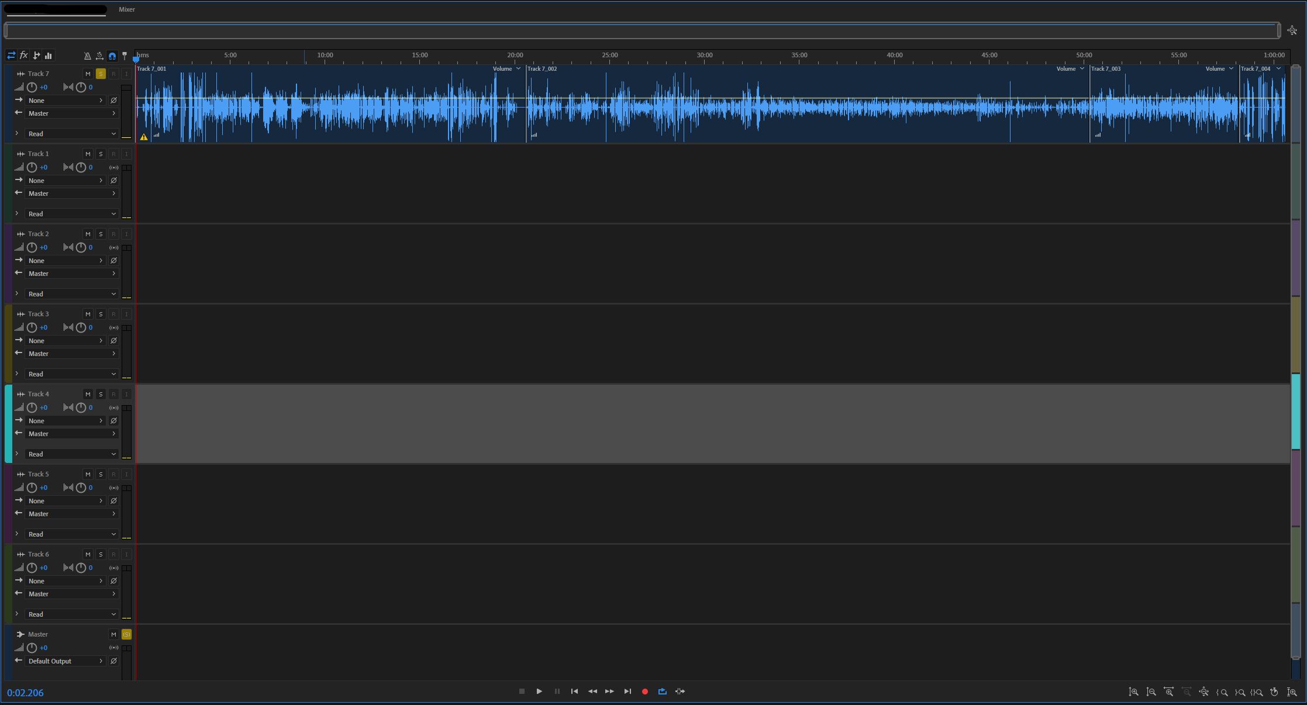Screen dimensions: 1307x705
Task: Show the Sends track controls
Action: (x=36, y=56)
